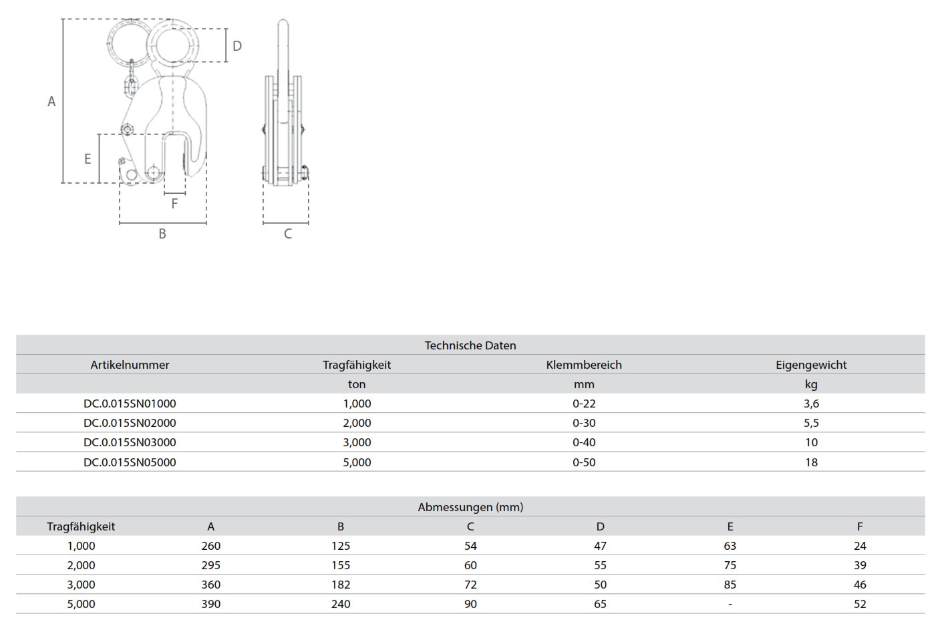The width and height of the screenshot is (952, 626).
Task: Click article number DC.0.015SN01000
Action: pyautogui.click(x=130, y=404)
